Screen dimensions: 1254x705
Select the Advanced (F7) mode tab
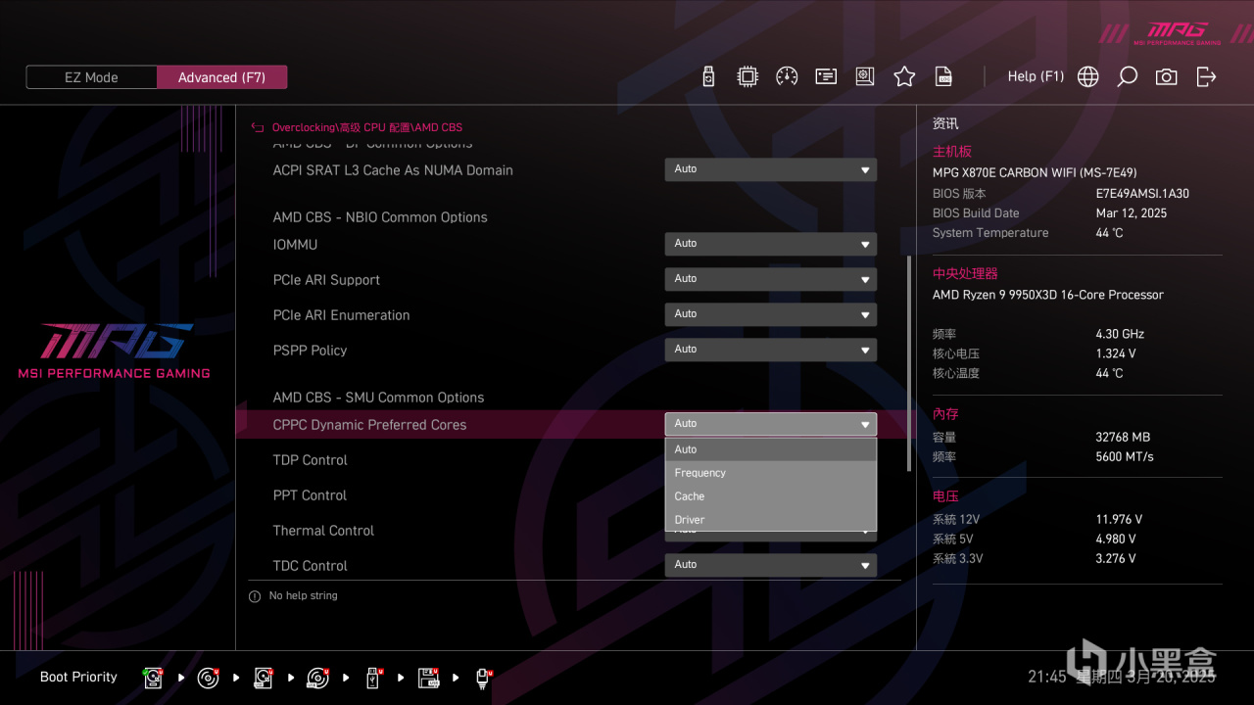click(222, 77)
